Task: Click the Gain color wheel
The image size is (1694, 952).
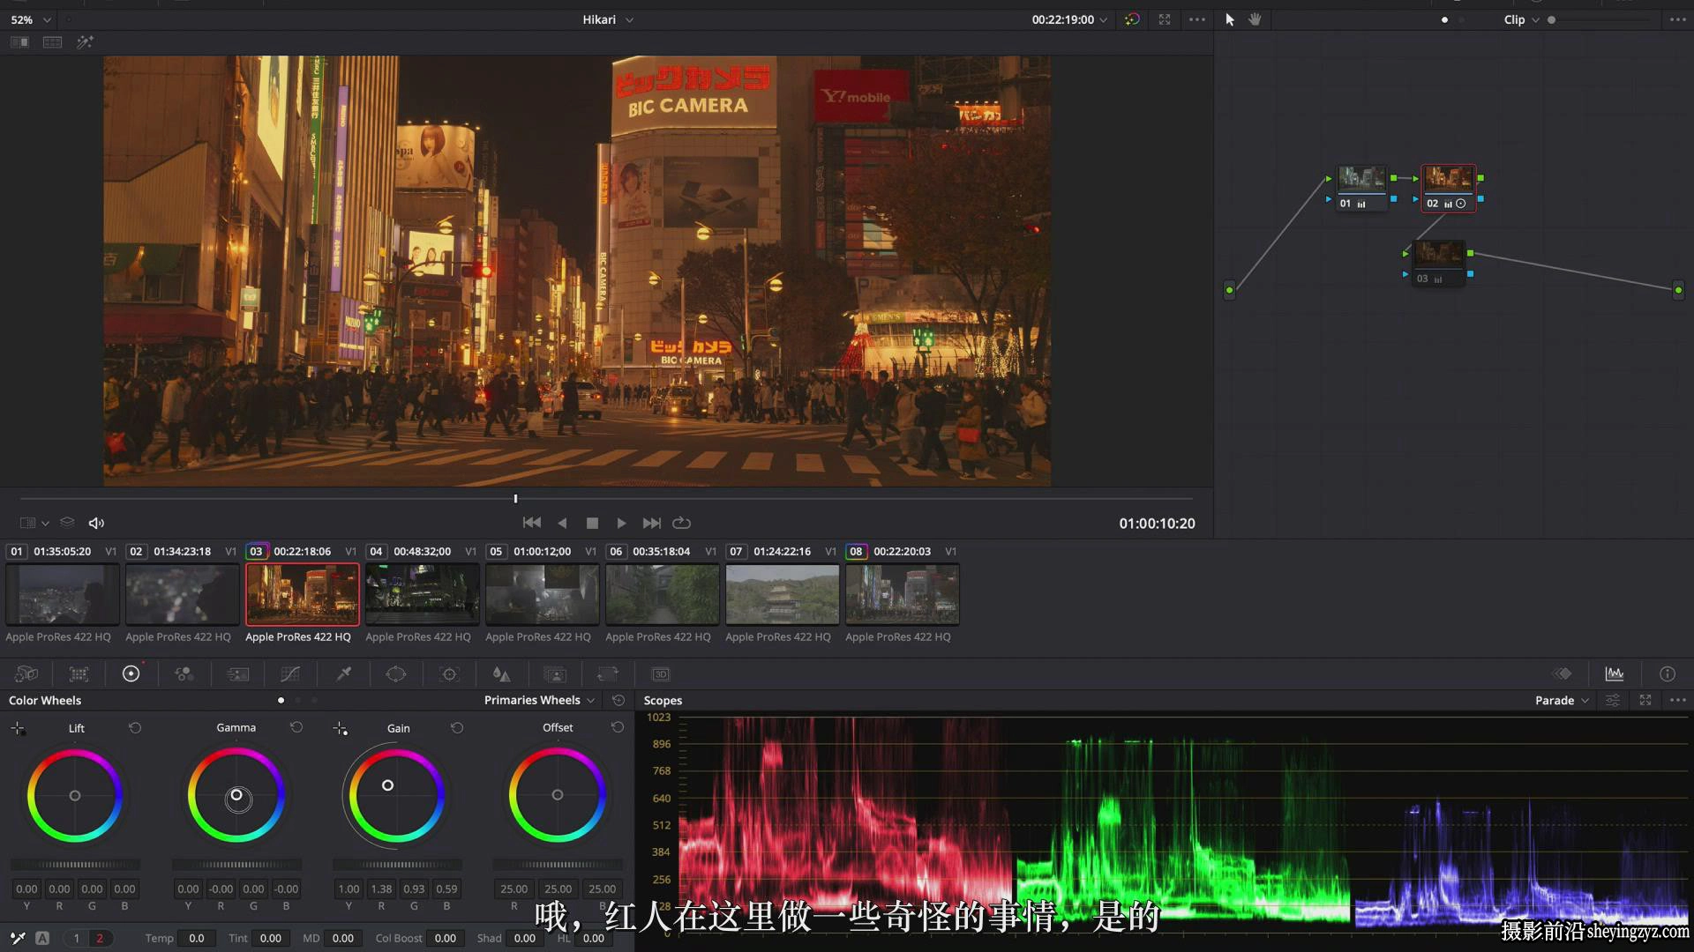Action: tap(396, 795)
